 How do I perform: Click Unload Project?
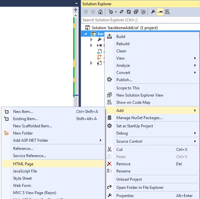click(x=152, y=179)
